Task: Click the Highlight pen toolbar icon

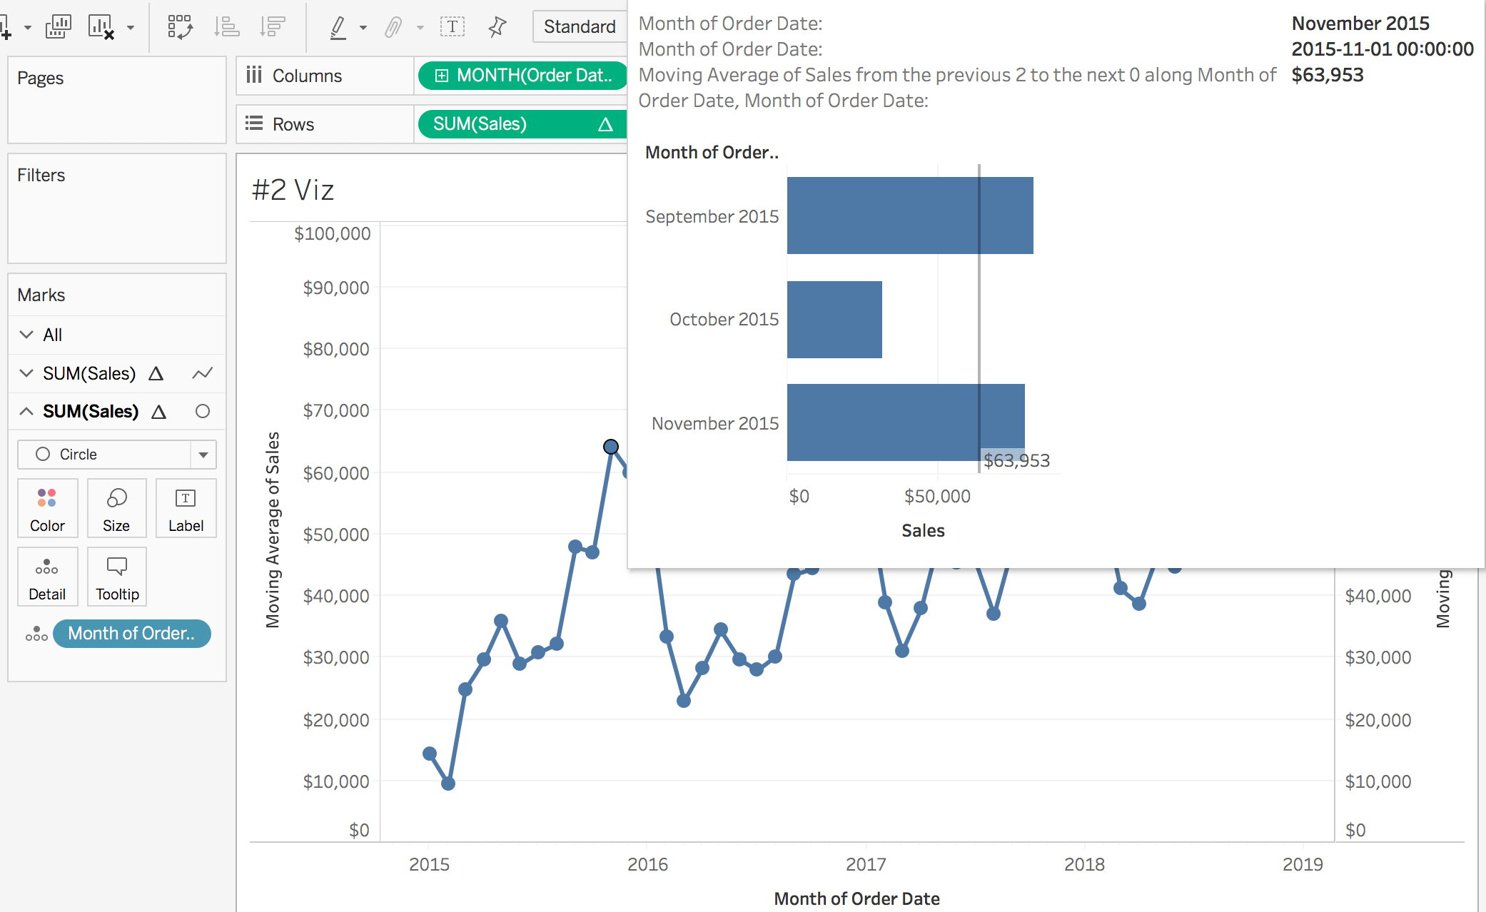Action: 338,27
